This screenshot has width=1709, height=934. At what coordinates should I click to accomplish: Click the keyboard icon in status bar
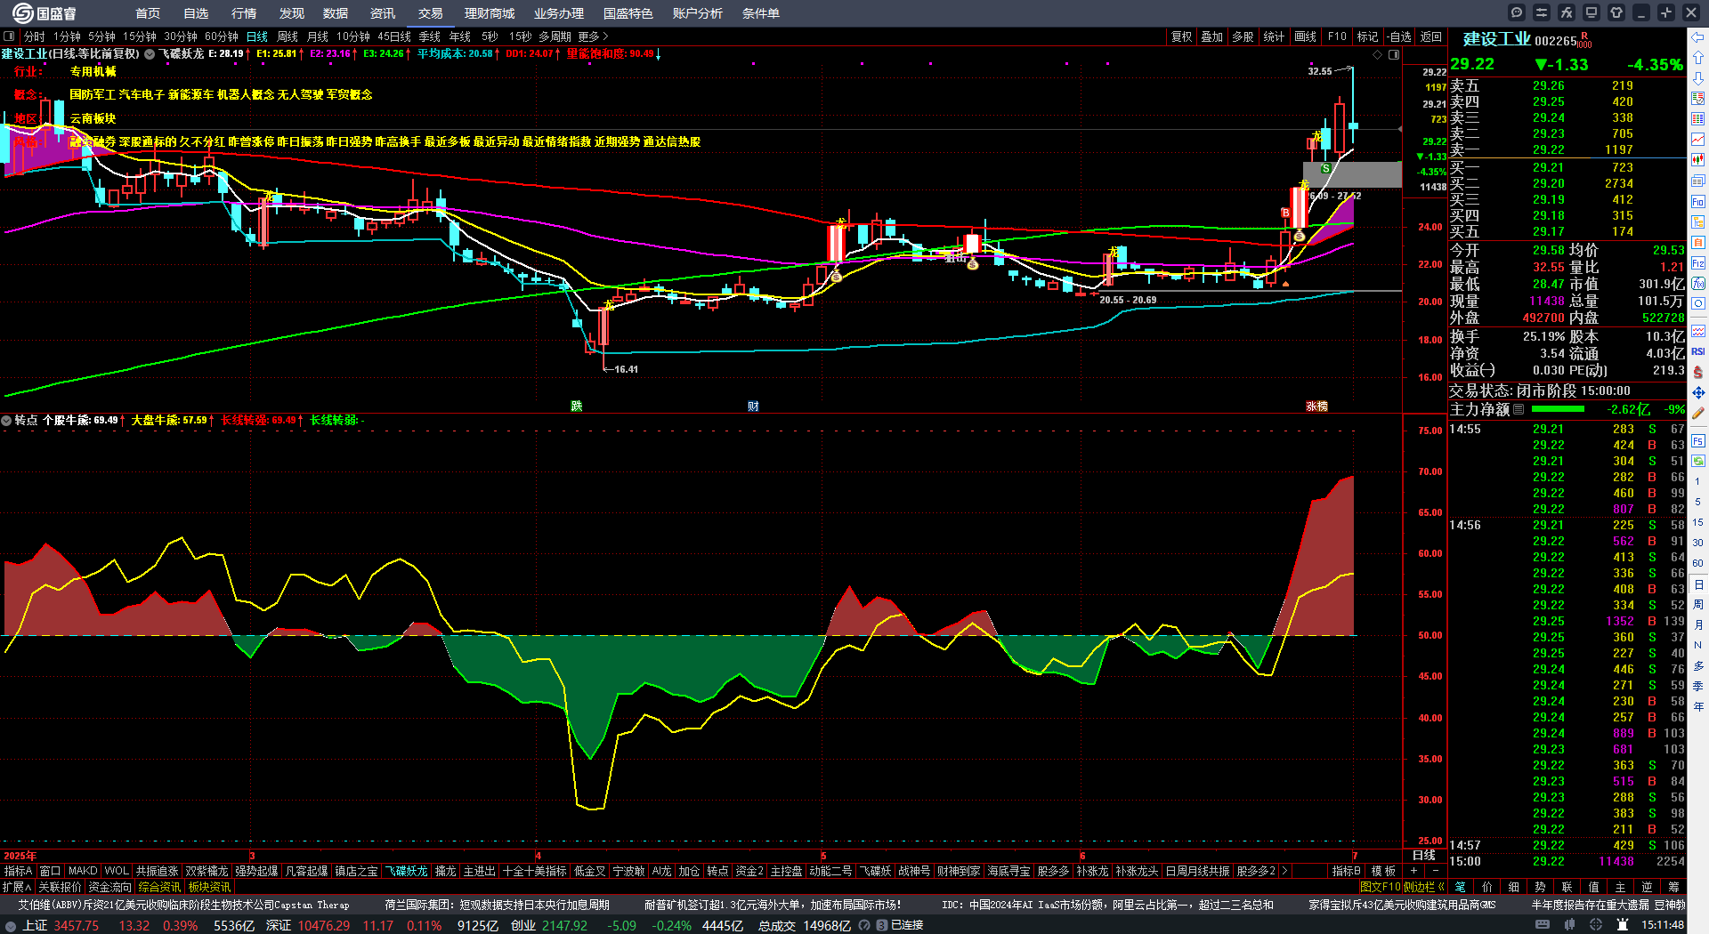point(1543,925)
